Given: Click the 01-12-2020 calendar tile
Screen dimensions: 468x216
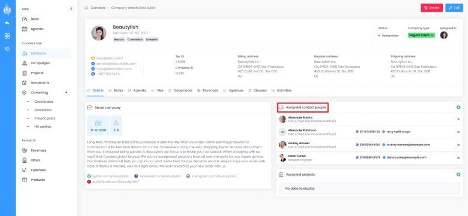Looking at the screenshot, I should pos(98,126).
